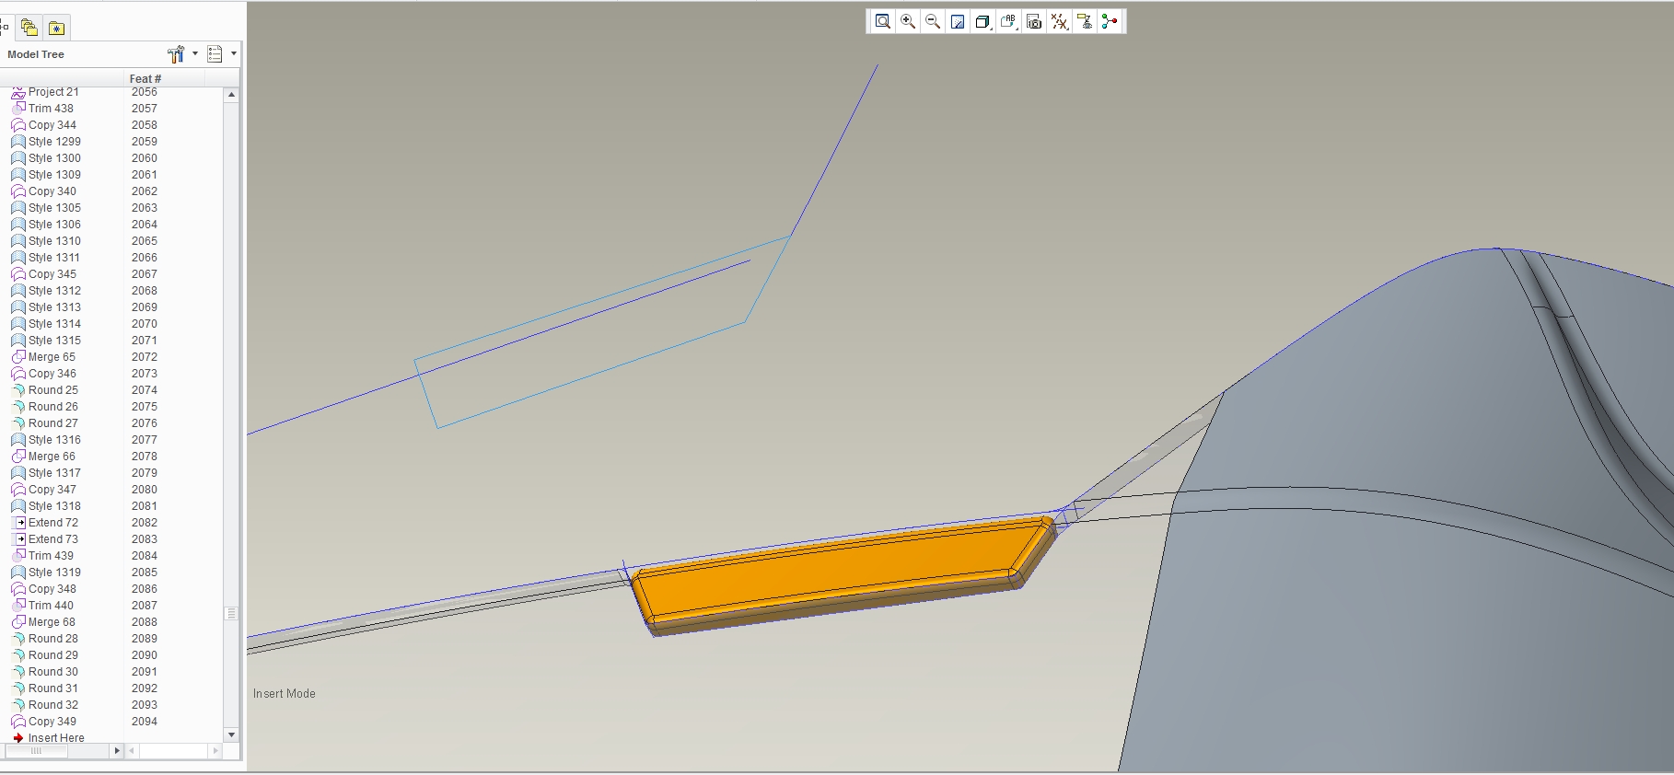The image size is (1674, 775).
Task: Click the red Insert Here arrow marker
Action: 17,738
